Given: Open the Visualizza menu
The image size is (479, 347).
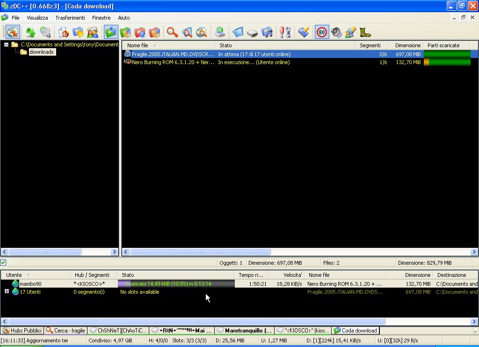Looking at the screenshot, I should [x=37, y=18].
